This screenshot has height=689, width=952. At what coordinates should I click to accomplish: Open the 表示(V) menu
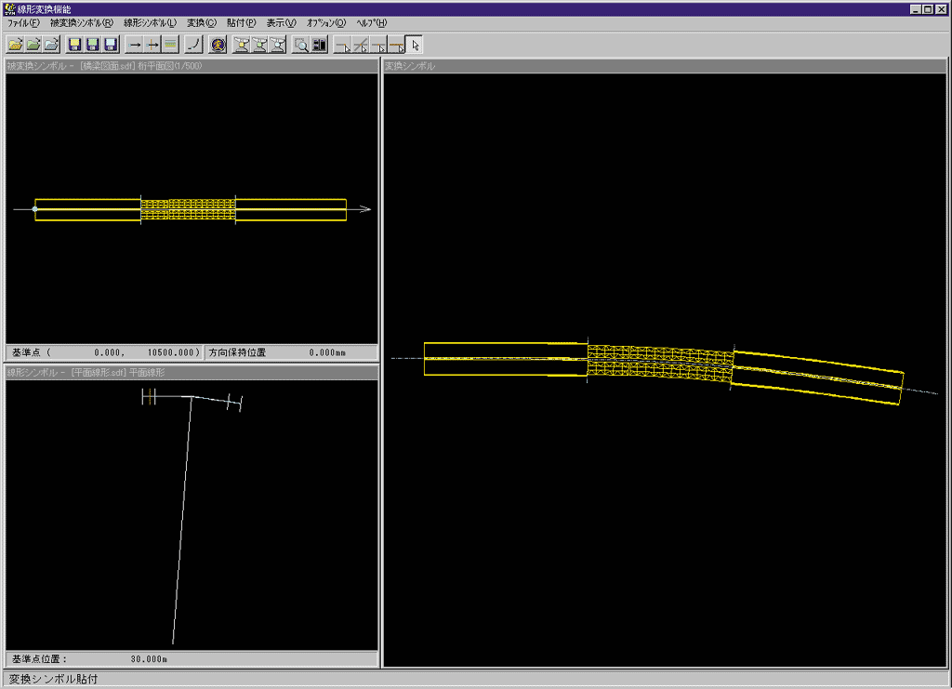coord(281,23)
